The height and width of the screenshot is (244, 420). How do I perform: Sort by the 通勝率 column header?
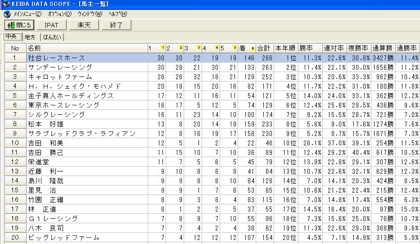pyautogui.click(x=407, y=48)
